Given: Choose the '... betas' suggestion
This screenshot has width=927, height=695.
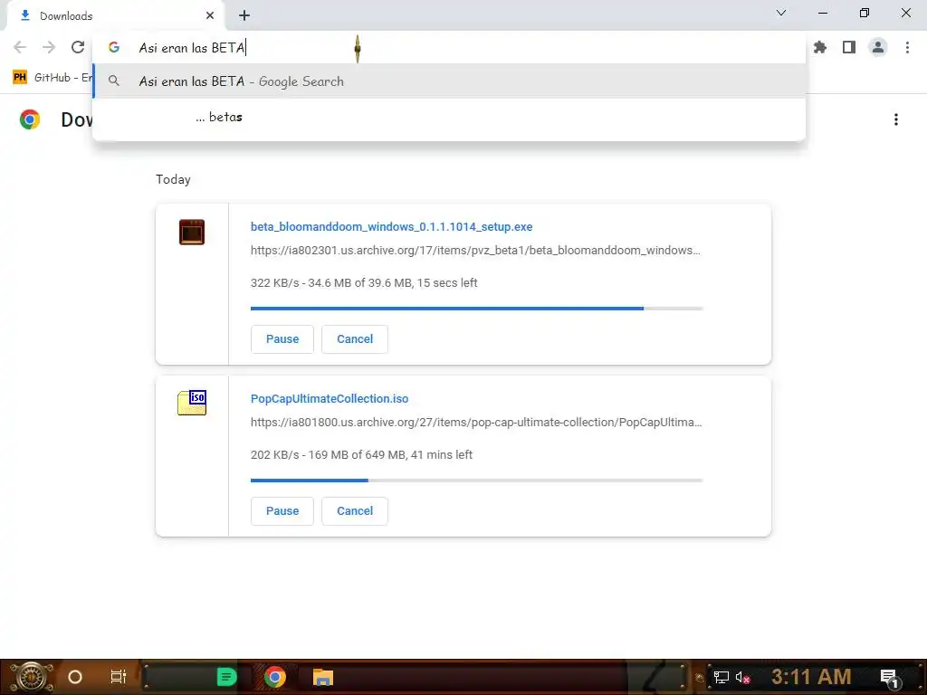Looking at the screenshot, I should click(x=449, y=117).
